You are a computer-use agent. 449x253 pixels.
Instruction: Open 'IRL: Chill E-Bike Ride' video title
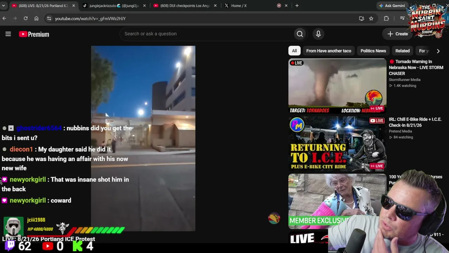[x=415, y=122]
